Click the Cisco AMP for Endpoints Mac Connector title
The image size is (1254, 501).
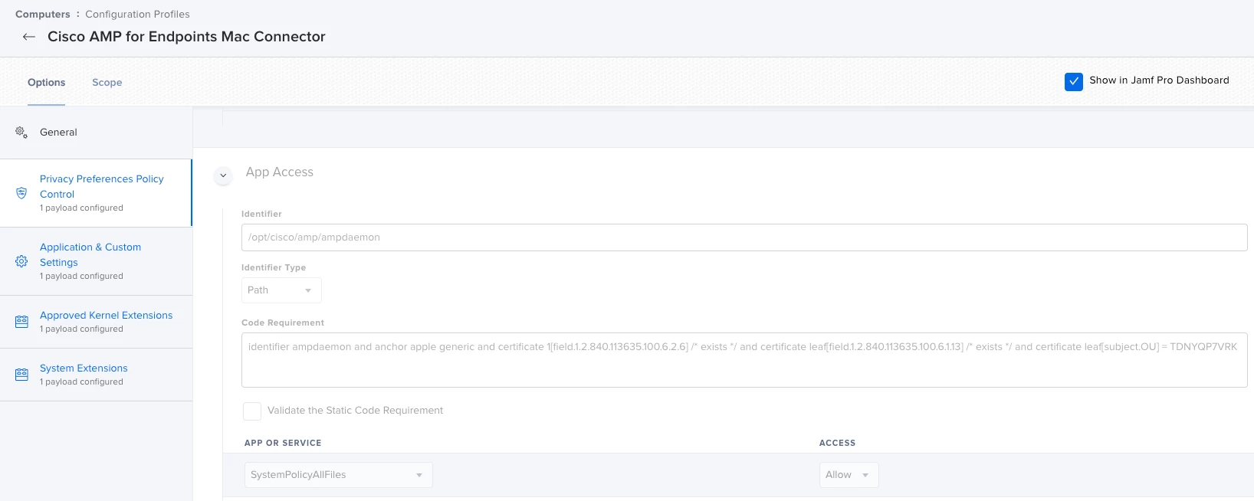coord(186,37)
